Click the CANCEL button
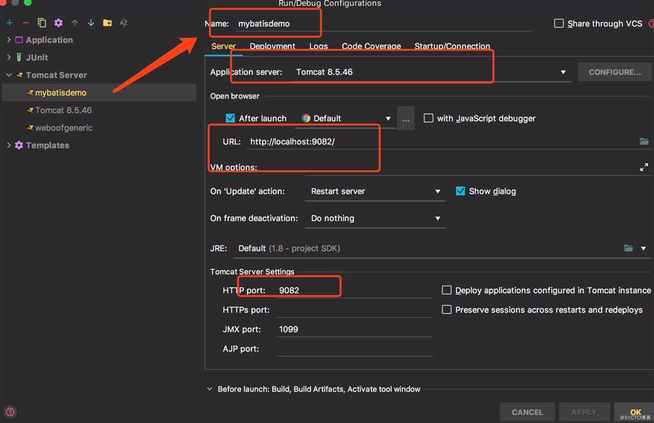 [527, 412]
